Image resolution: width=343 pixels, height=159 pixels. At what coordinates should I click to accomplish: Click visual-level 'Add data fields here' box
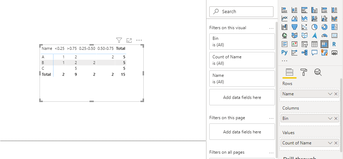click(x=242, y=97)
